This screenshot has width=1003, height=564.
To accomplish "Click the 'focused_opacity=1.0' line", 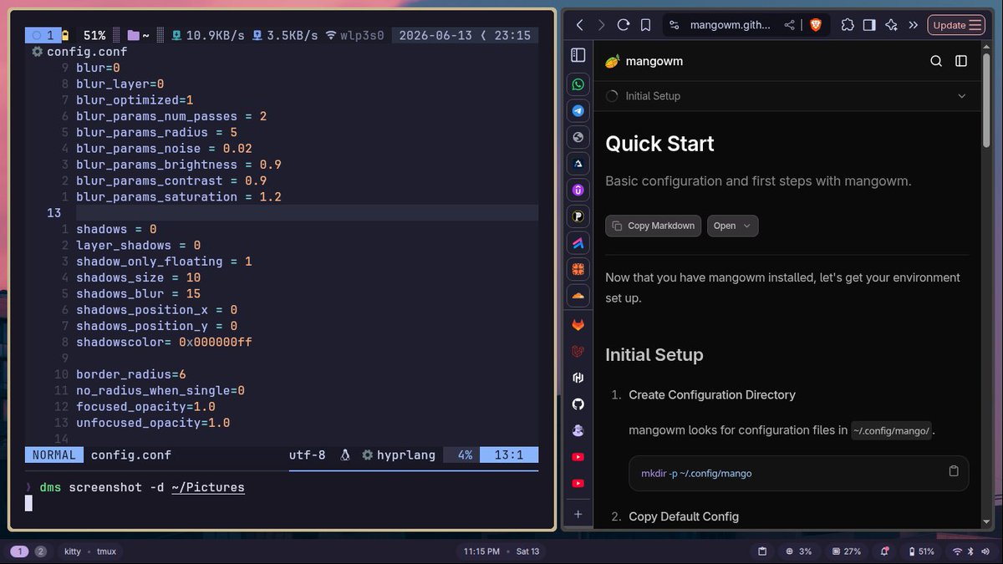I will [145, 407].
